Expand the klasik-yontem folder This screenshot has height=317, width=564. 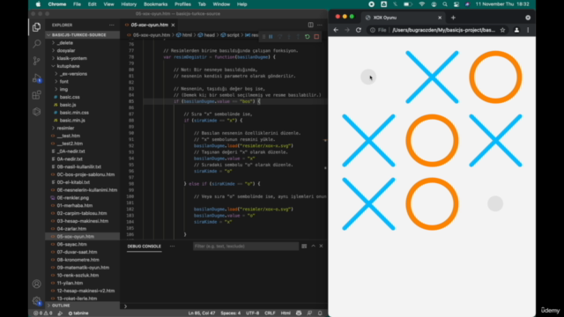[71, 58]
